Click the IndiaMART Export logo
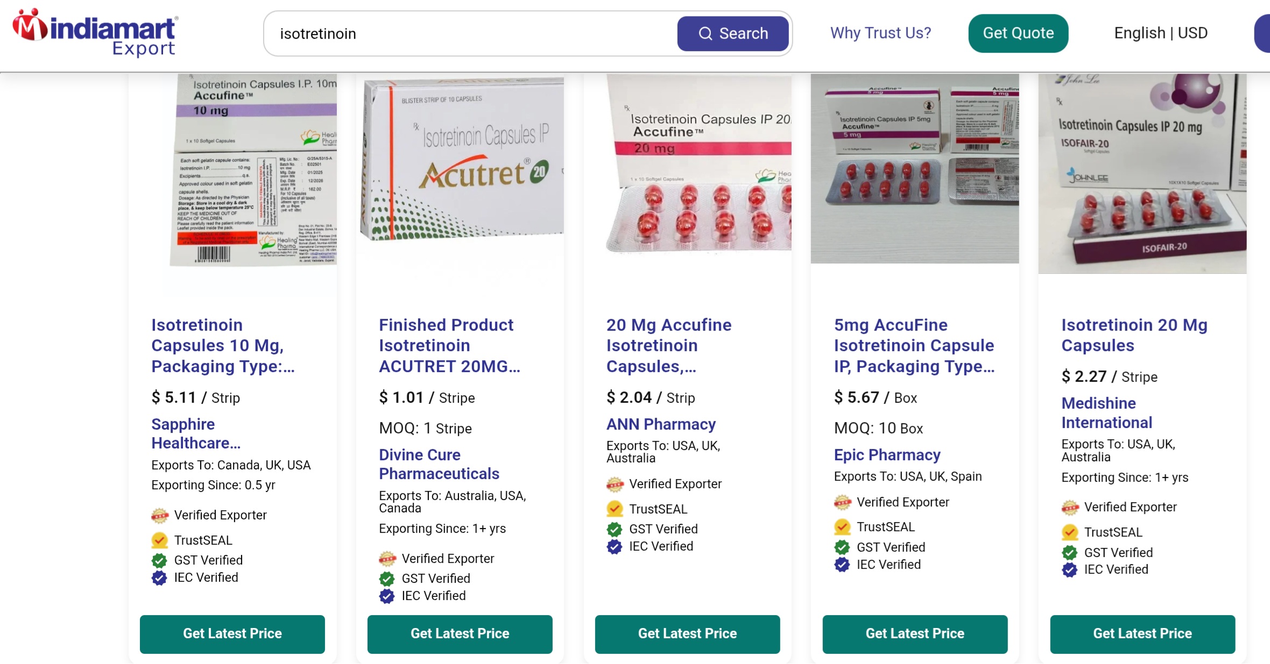 pos(95,32)
